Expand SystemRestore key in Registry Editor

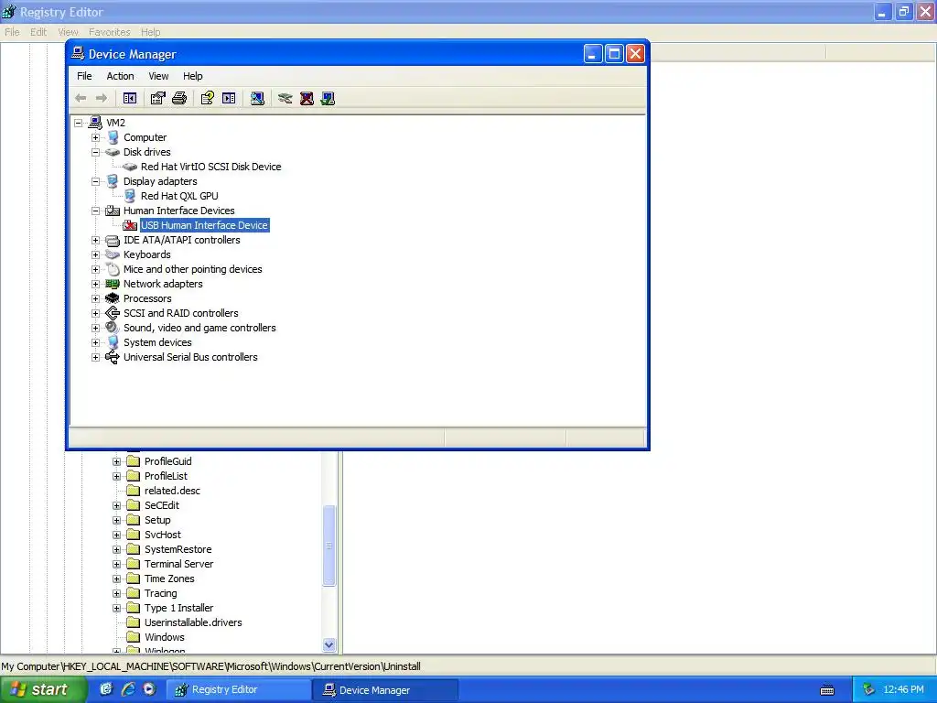click(x=117, y=549)
